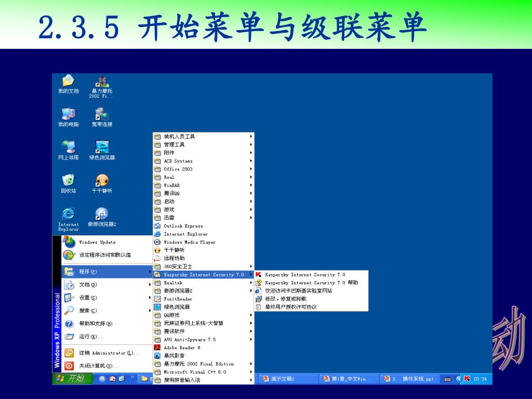532x399 pixels.
Task: Expand the 文档 submenu arrow
Action: click(x=150, y=285)
